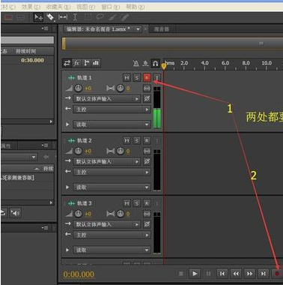
Task: Open the 帮助 menu
Action: (x=136, y=7)
